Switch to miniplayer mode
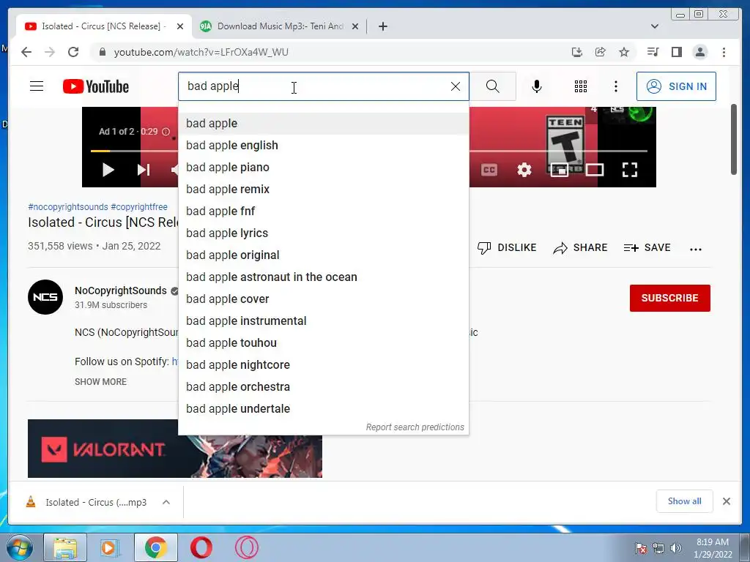Image resolution: width=750 pixels, height=562 pixels. pyautogui.click(x=560, y=170)
